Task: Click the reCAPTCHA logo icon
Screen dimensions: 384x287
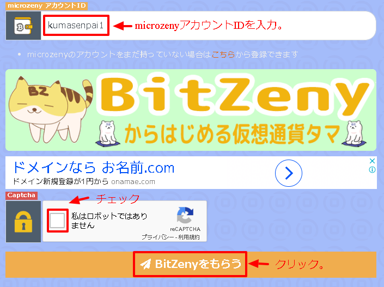Action: tap(185, 215)
